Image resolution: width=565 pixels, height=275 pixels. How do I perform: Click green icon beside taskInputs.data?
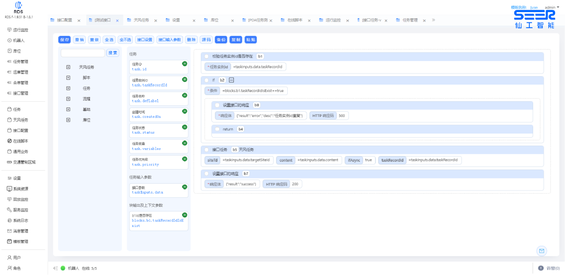(x=184, y=186)
